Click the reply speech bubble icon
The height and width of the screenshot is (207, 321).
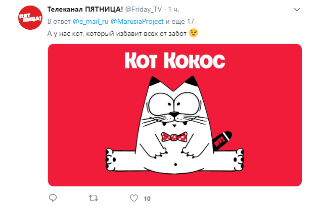click(53, 198)
